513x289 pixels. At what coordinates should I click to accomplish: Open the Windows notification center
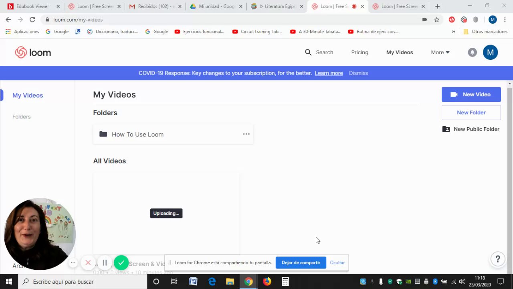click(x=501, y=281)
